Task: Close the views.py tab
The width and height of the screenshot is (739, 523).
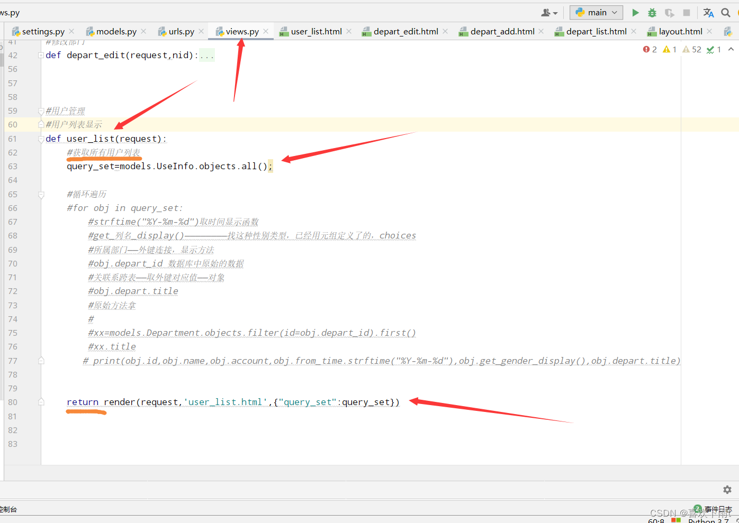Action: pyautogui.click(x=266, y=31)
